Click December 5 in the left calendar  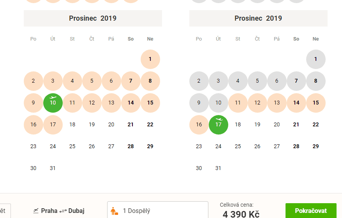click(x=92, y=81)
